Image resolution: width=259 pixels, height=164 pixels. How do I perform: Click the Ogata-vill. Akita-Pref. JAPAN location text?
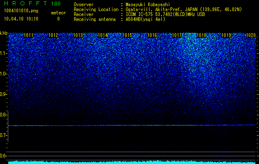184,9
